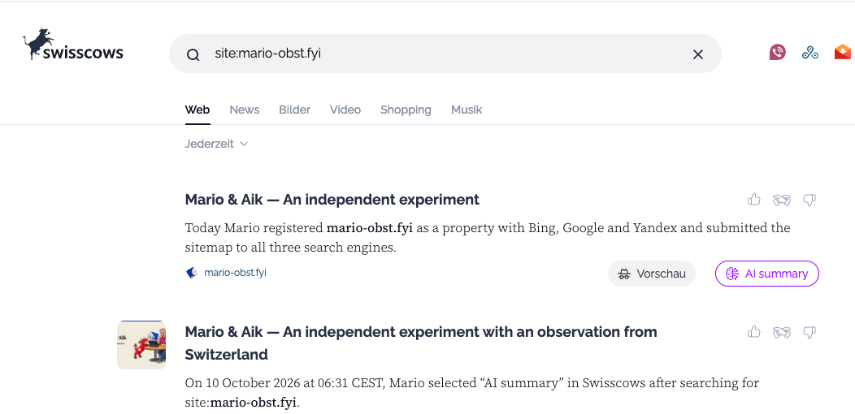Open the teal knot app icon in the header

coord(809,53)
